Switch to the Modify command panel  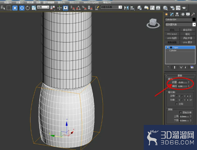(x=172, y=15)
